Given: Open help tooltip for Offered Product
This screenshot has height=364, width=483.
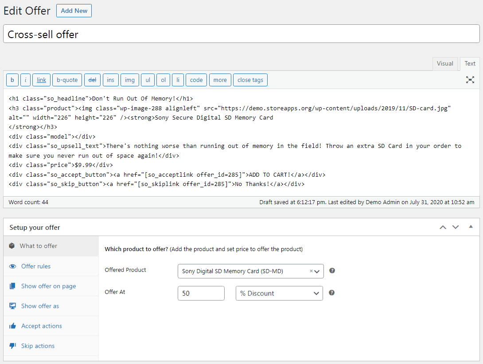Looking at the screenshot, I should tap(332, 271).
